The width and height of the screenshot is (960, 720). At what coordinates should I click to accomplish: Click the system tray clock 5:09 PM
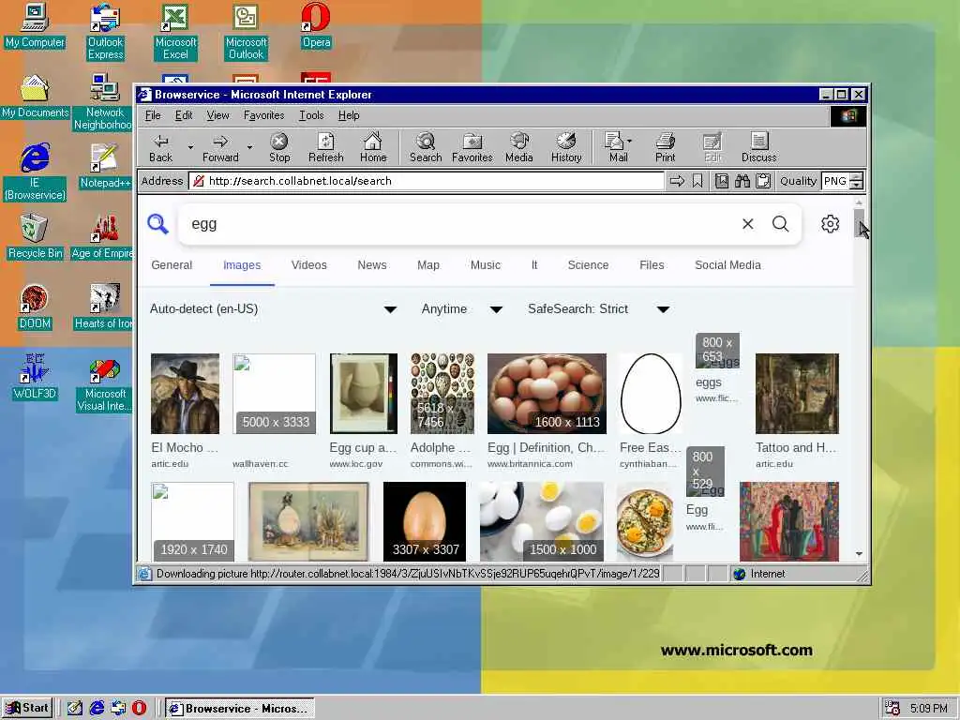tap(928, 709)
